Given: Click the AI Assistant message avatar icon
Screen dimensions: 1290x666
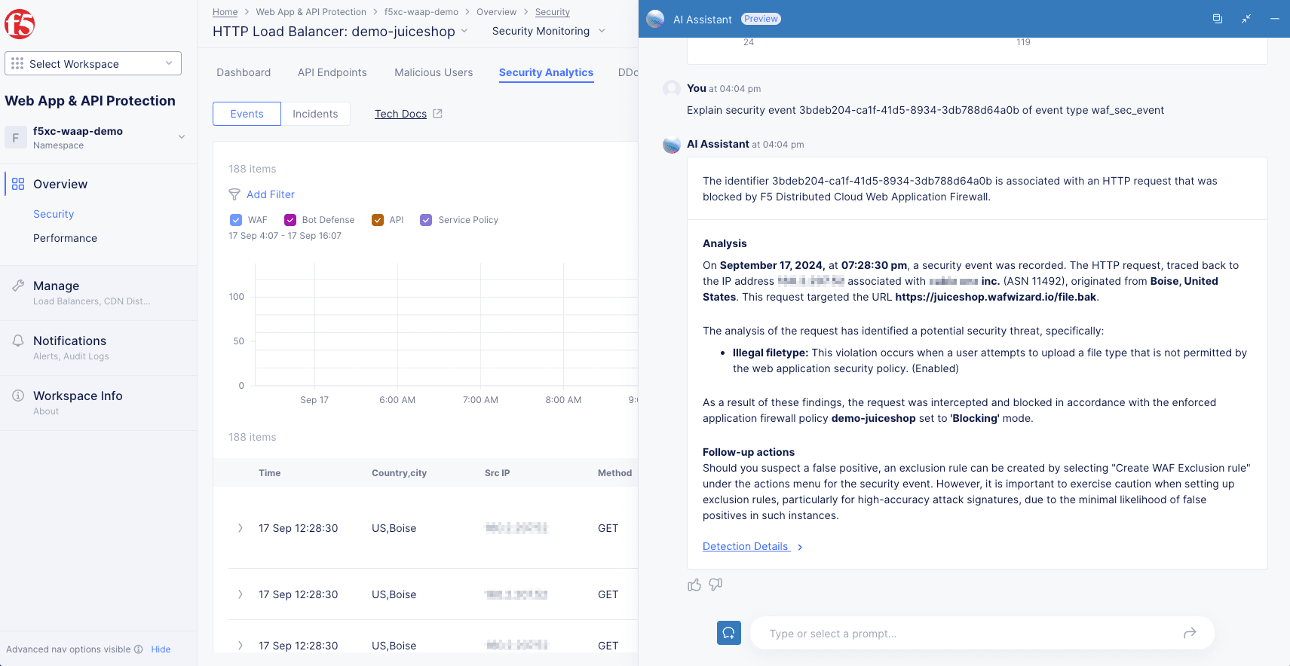Looking at the screenshot, I should [x=671, y=145].
